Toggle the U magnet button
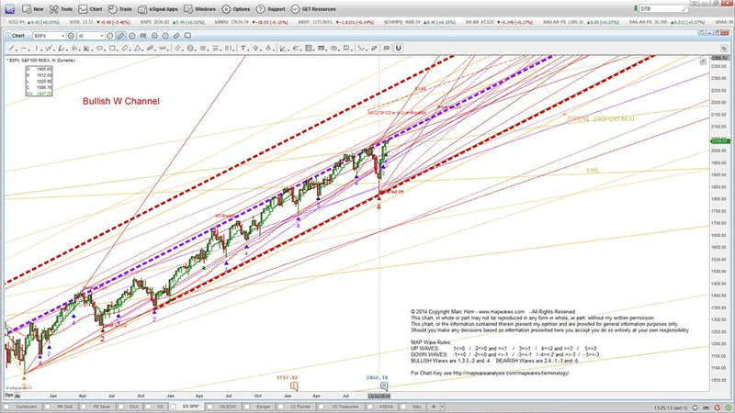The height and width of the screenshot is (413, 735). point(399,48)
